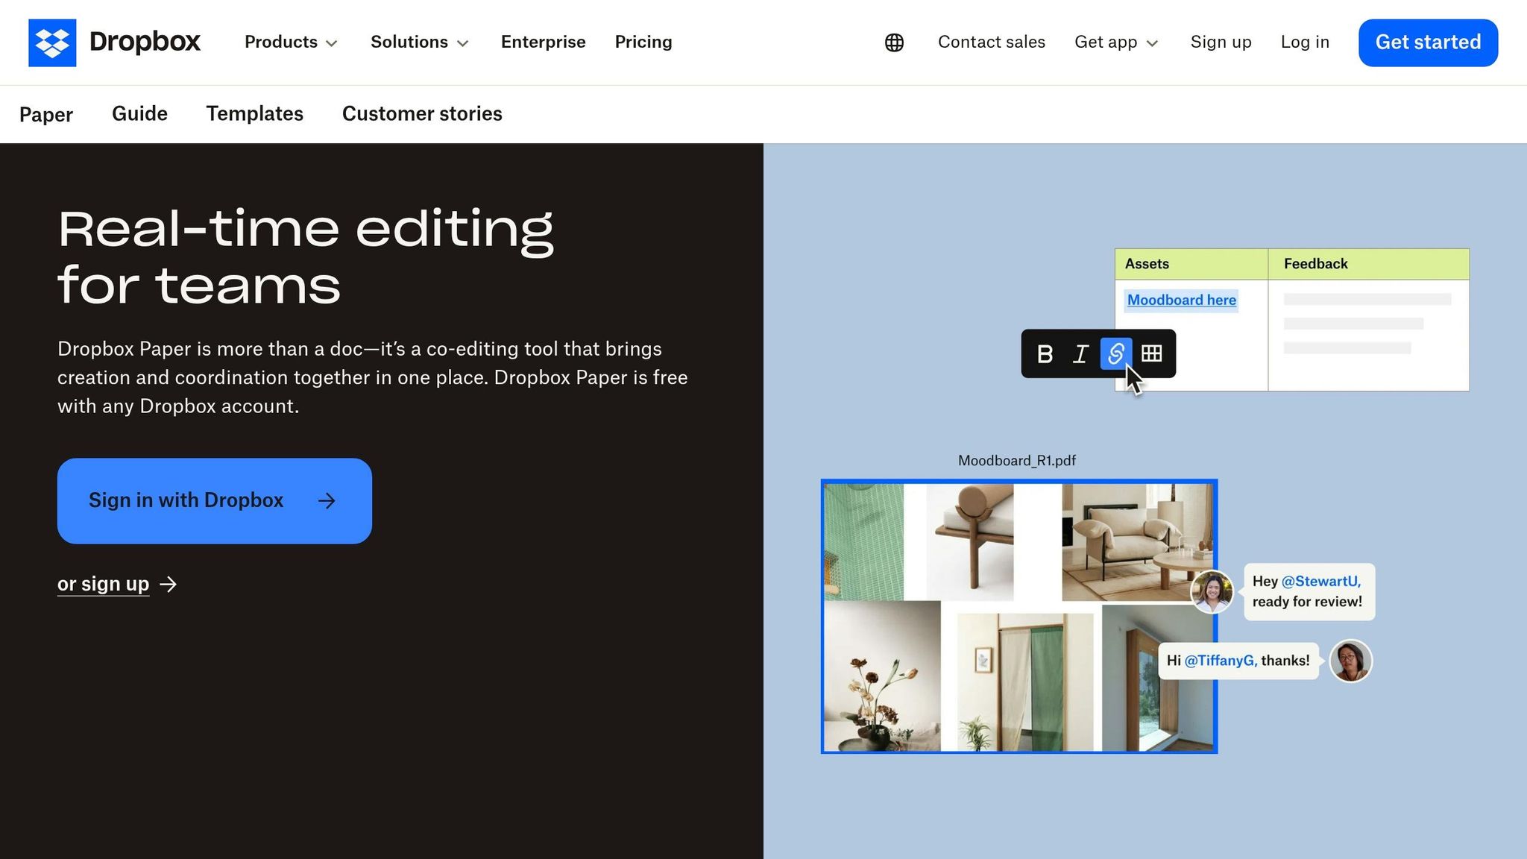The height and width of the screenshot is (859, 1527).
Task: Select the Bold formatting icon
Action: 1045,354
